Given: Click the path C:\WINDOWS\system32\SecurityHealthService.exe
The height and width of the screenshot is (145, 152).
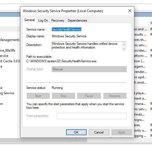Looking at the screenshot, I should pos(61,61).
